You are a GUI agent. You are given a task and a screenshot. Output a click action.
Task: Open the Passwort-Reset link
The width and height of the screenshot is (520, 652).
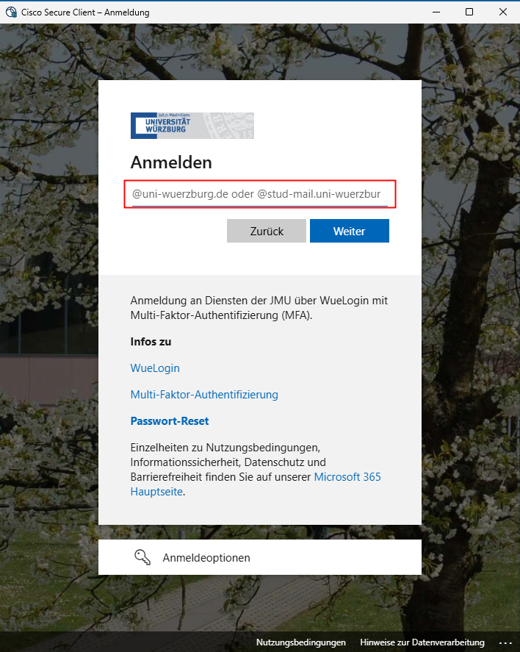click(x=170, y=421)
